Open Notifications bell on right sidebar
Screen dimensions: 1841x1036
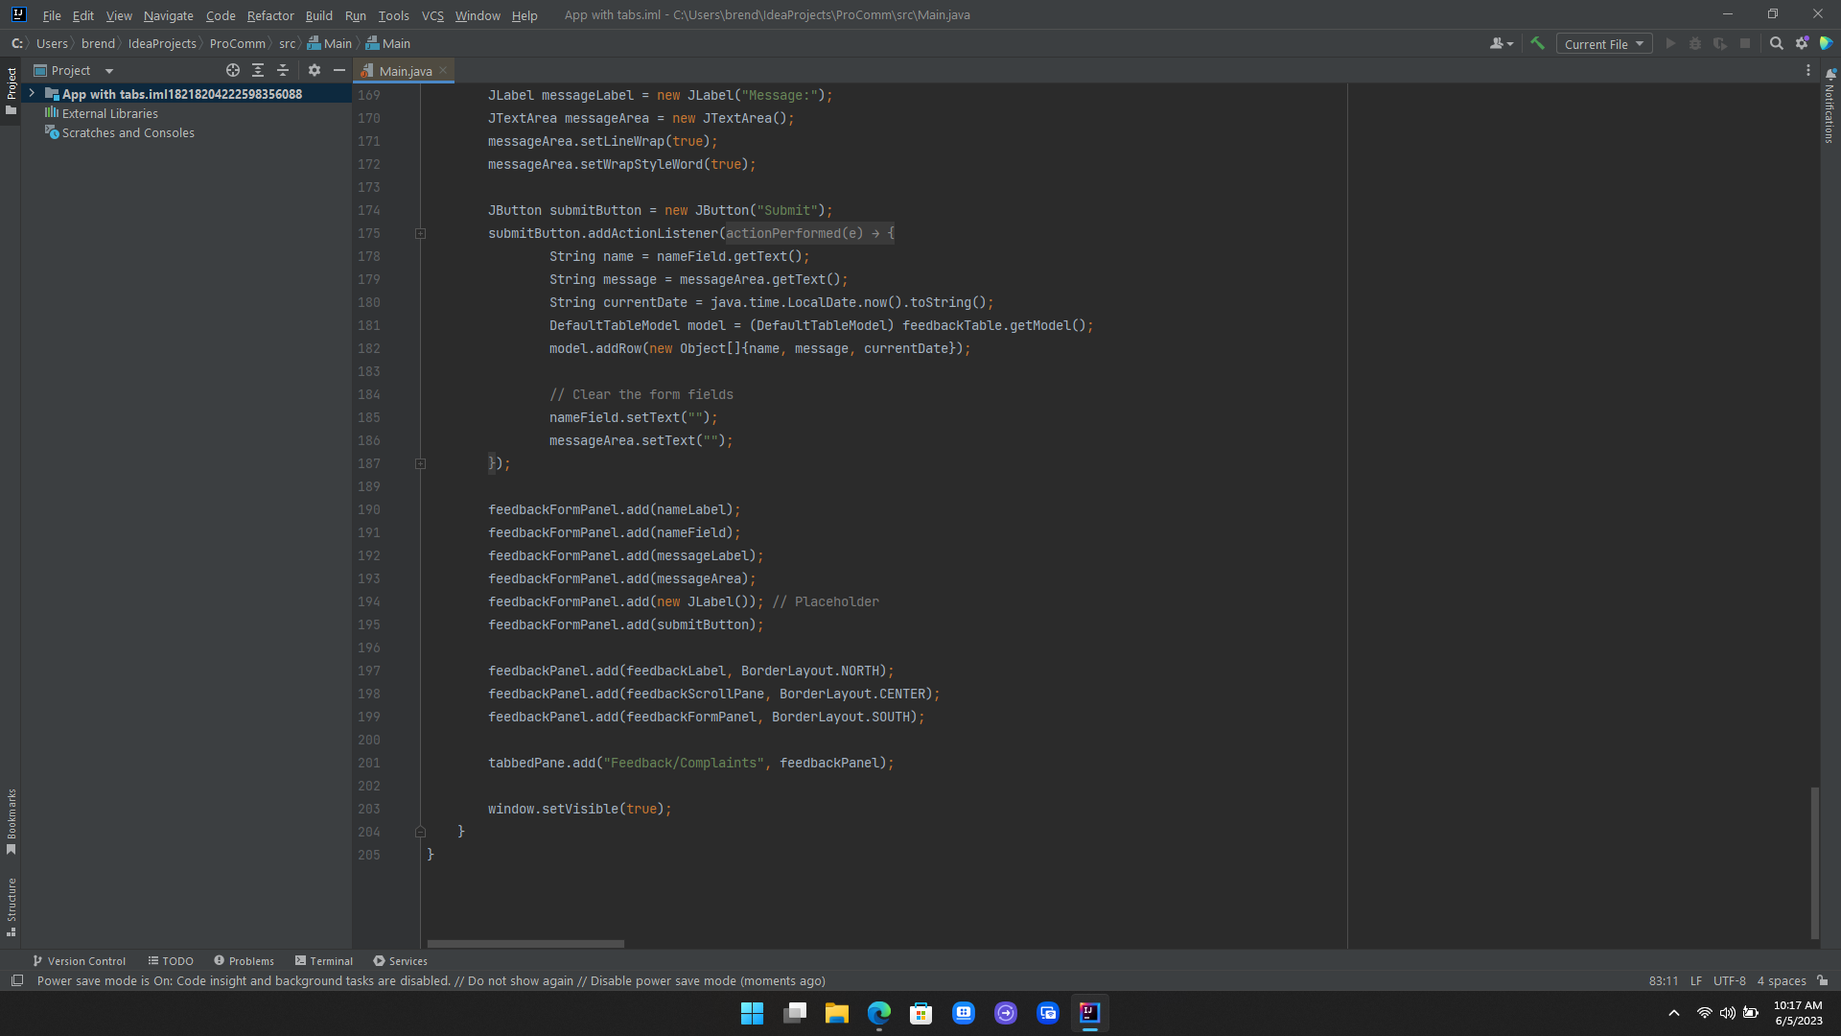(x=1830, y=75)
